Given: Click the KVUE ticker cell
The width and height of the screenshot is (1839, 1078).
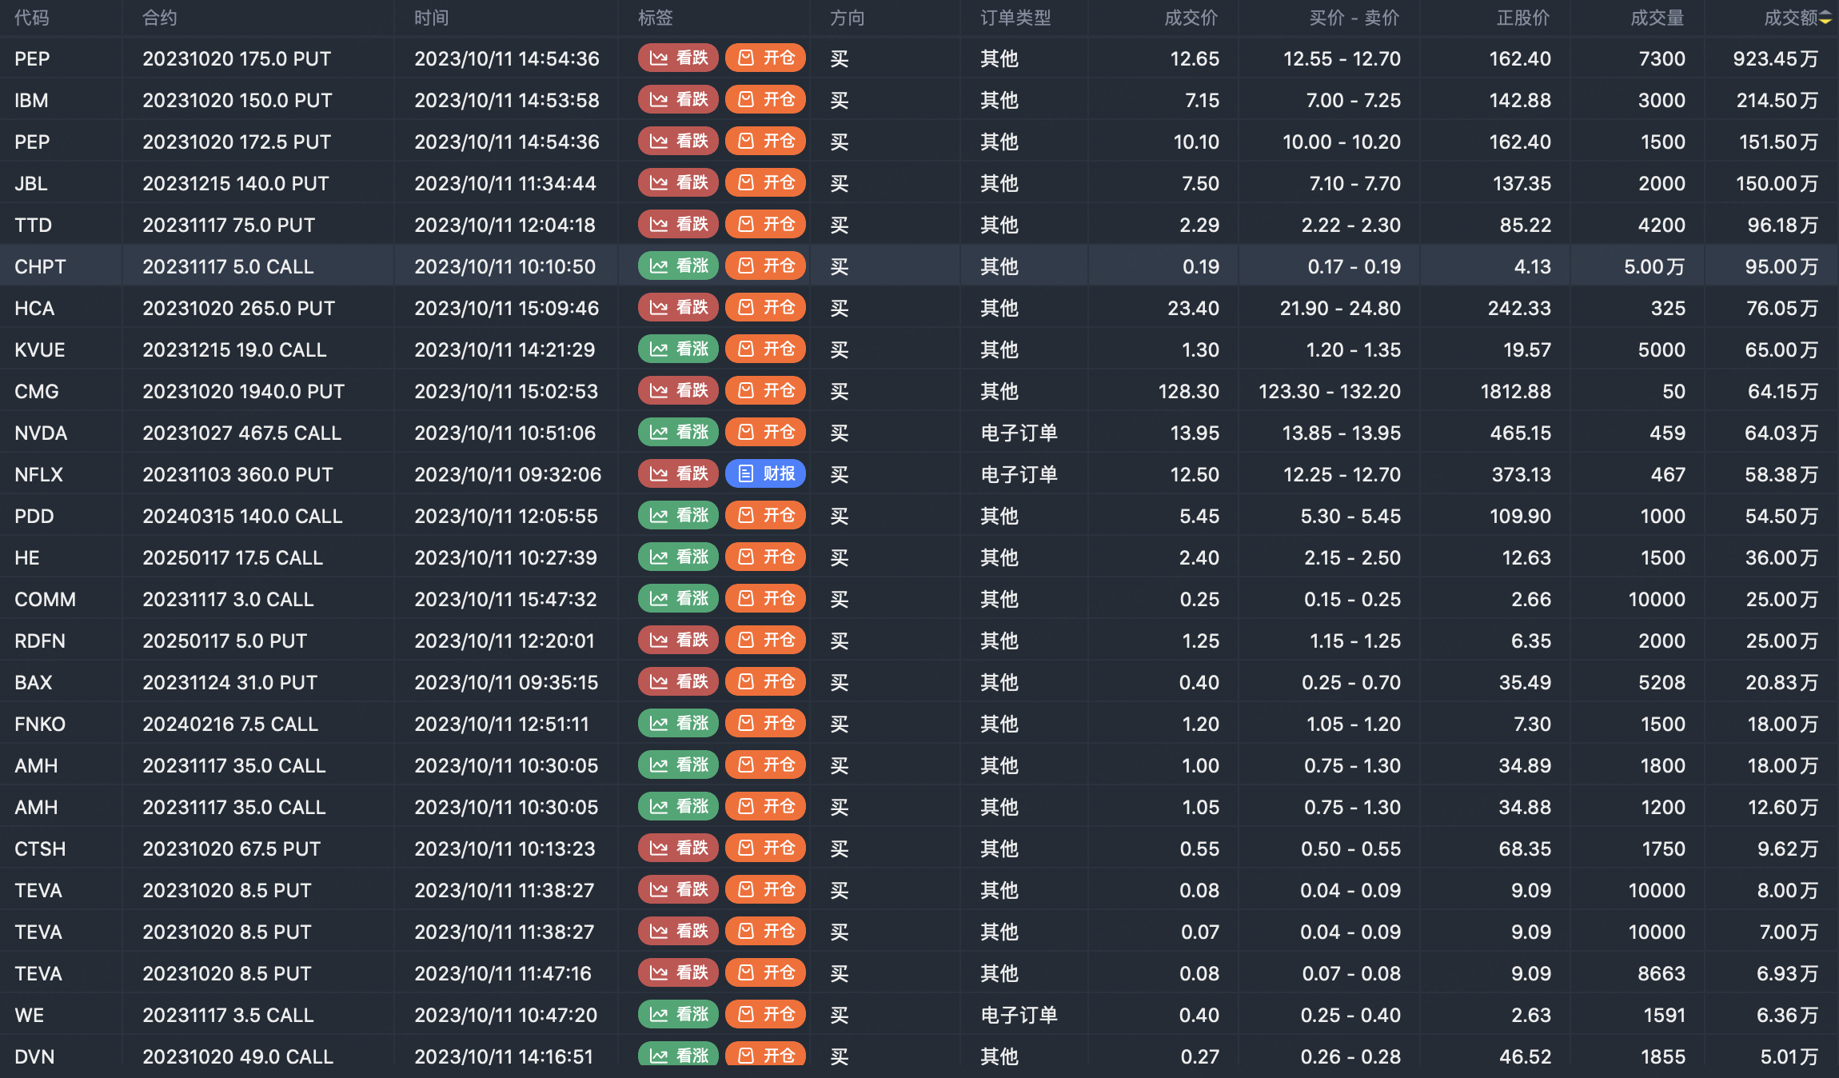Looking at the screenshot, I should point(40,349).
